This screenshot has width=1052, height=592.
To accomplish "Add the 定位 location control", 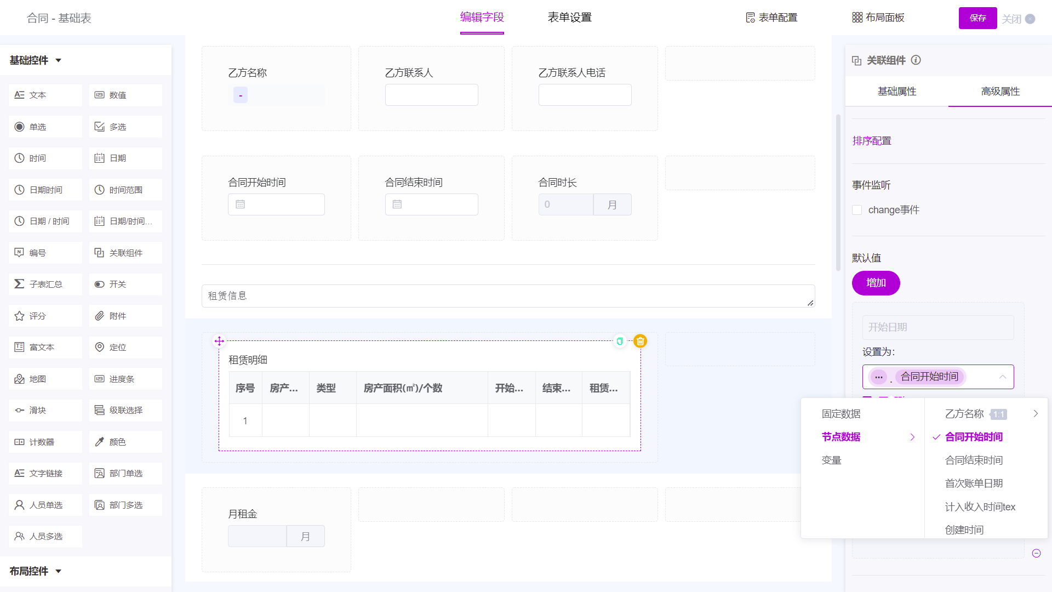I will (x=125, y=348).
